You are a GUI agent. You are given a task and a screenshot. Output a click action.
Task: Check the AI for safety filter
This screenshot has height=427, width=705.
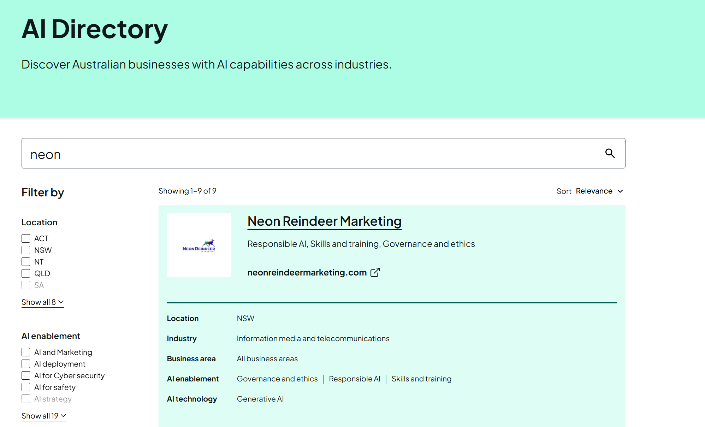click(26, 387)
